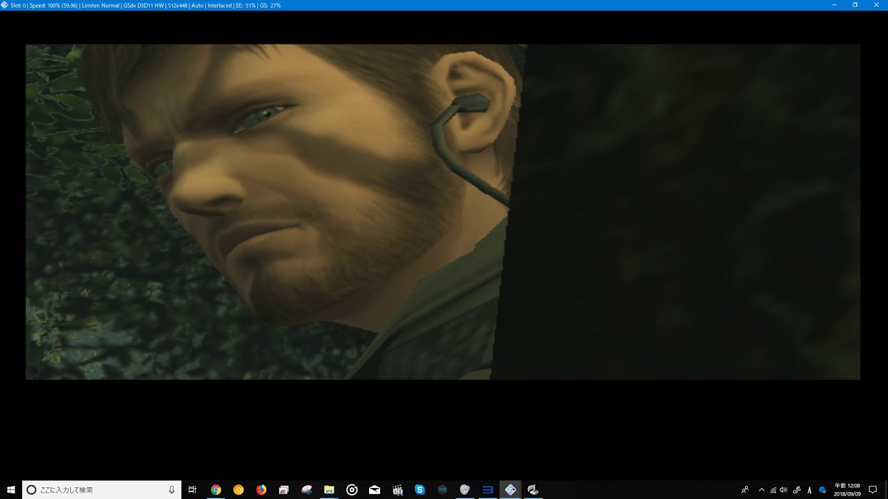Open File Explorer from the taskbar
This screenshot has height=499, width=888.
coord(329,490)
